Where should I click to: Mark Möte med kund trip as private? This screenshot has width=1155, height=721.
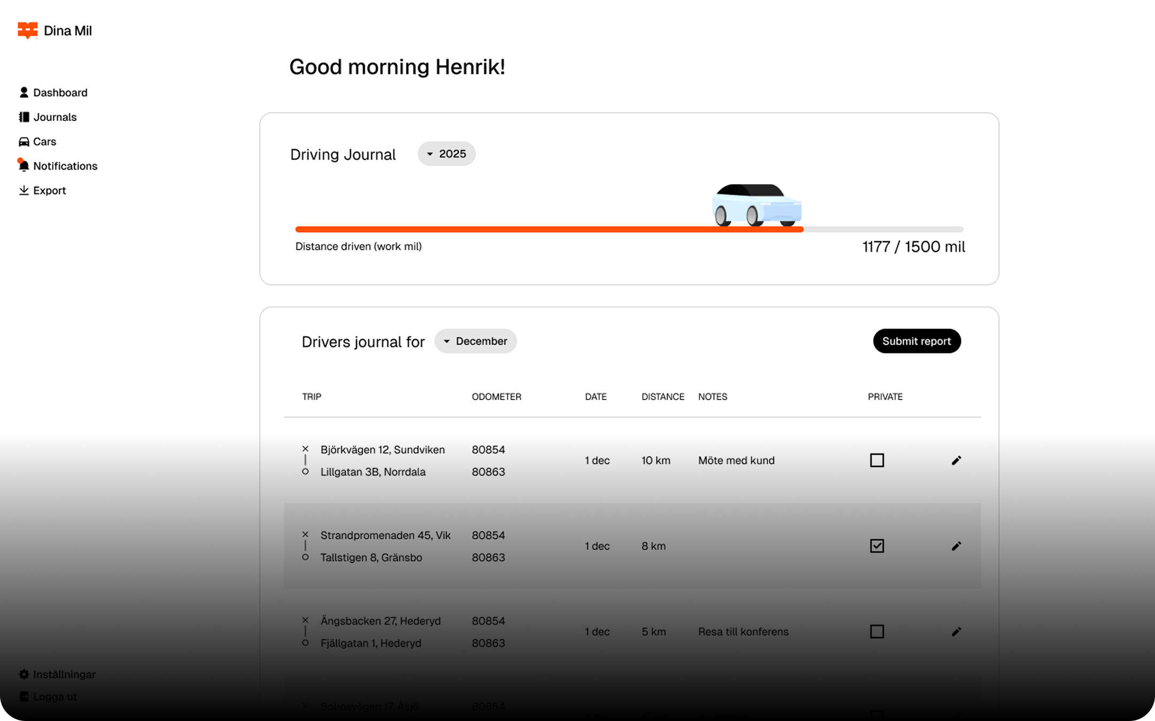point(877,461)
